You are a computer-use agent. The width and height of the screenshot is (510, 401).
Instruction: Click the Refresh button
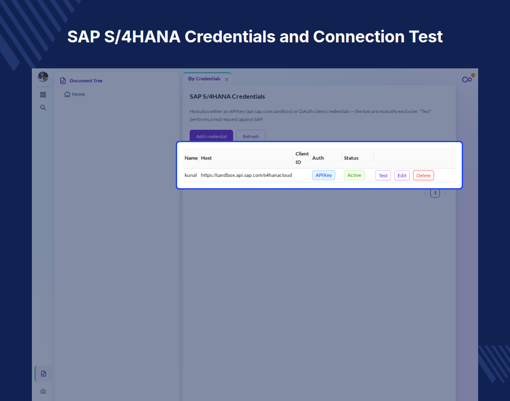[x=251, y=136]
